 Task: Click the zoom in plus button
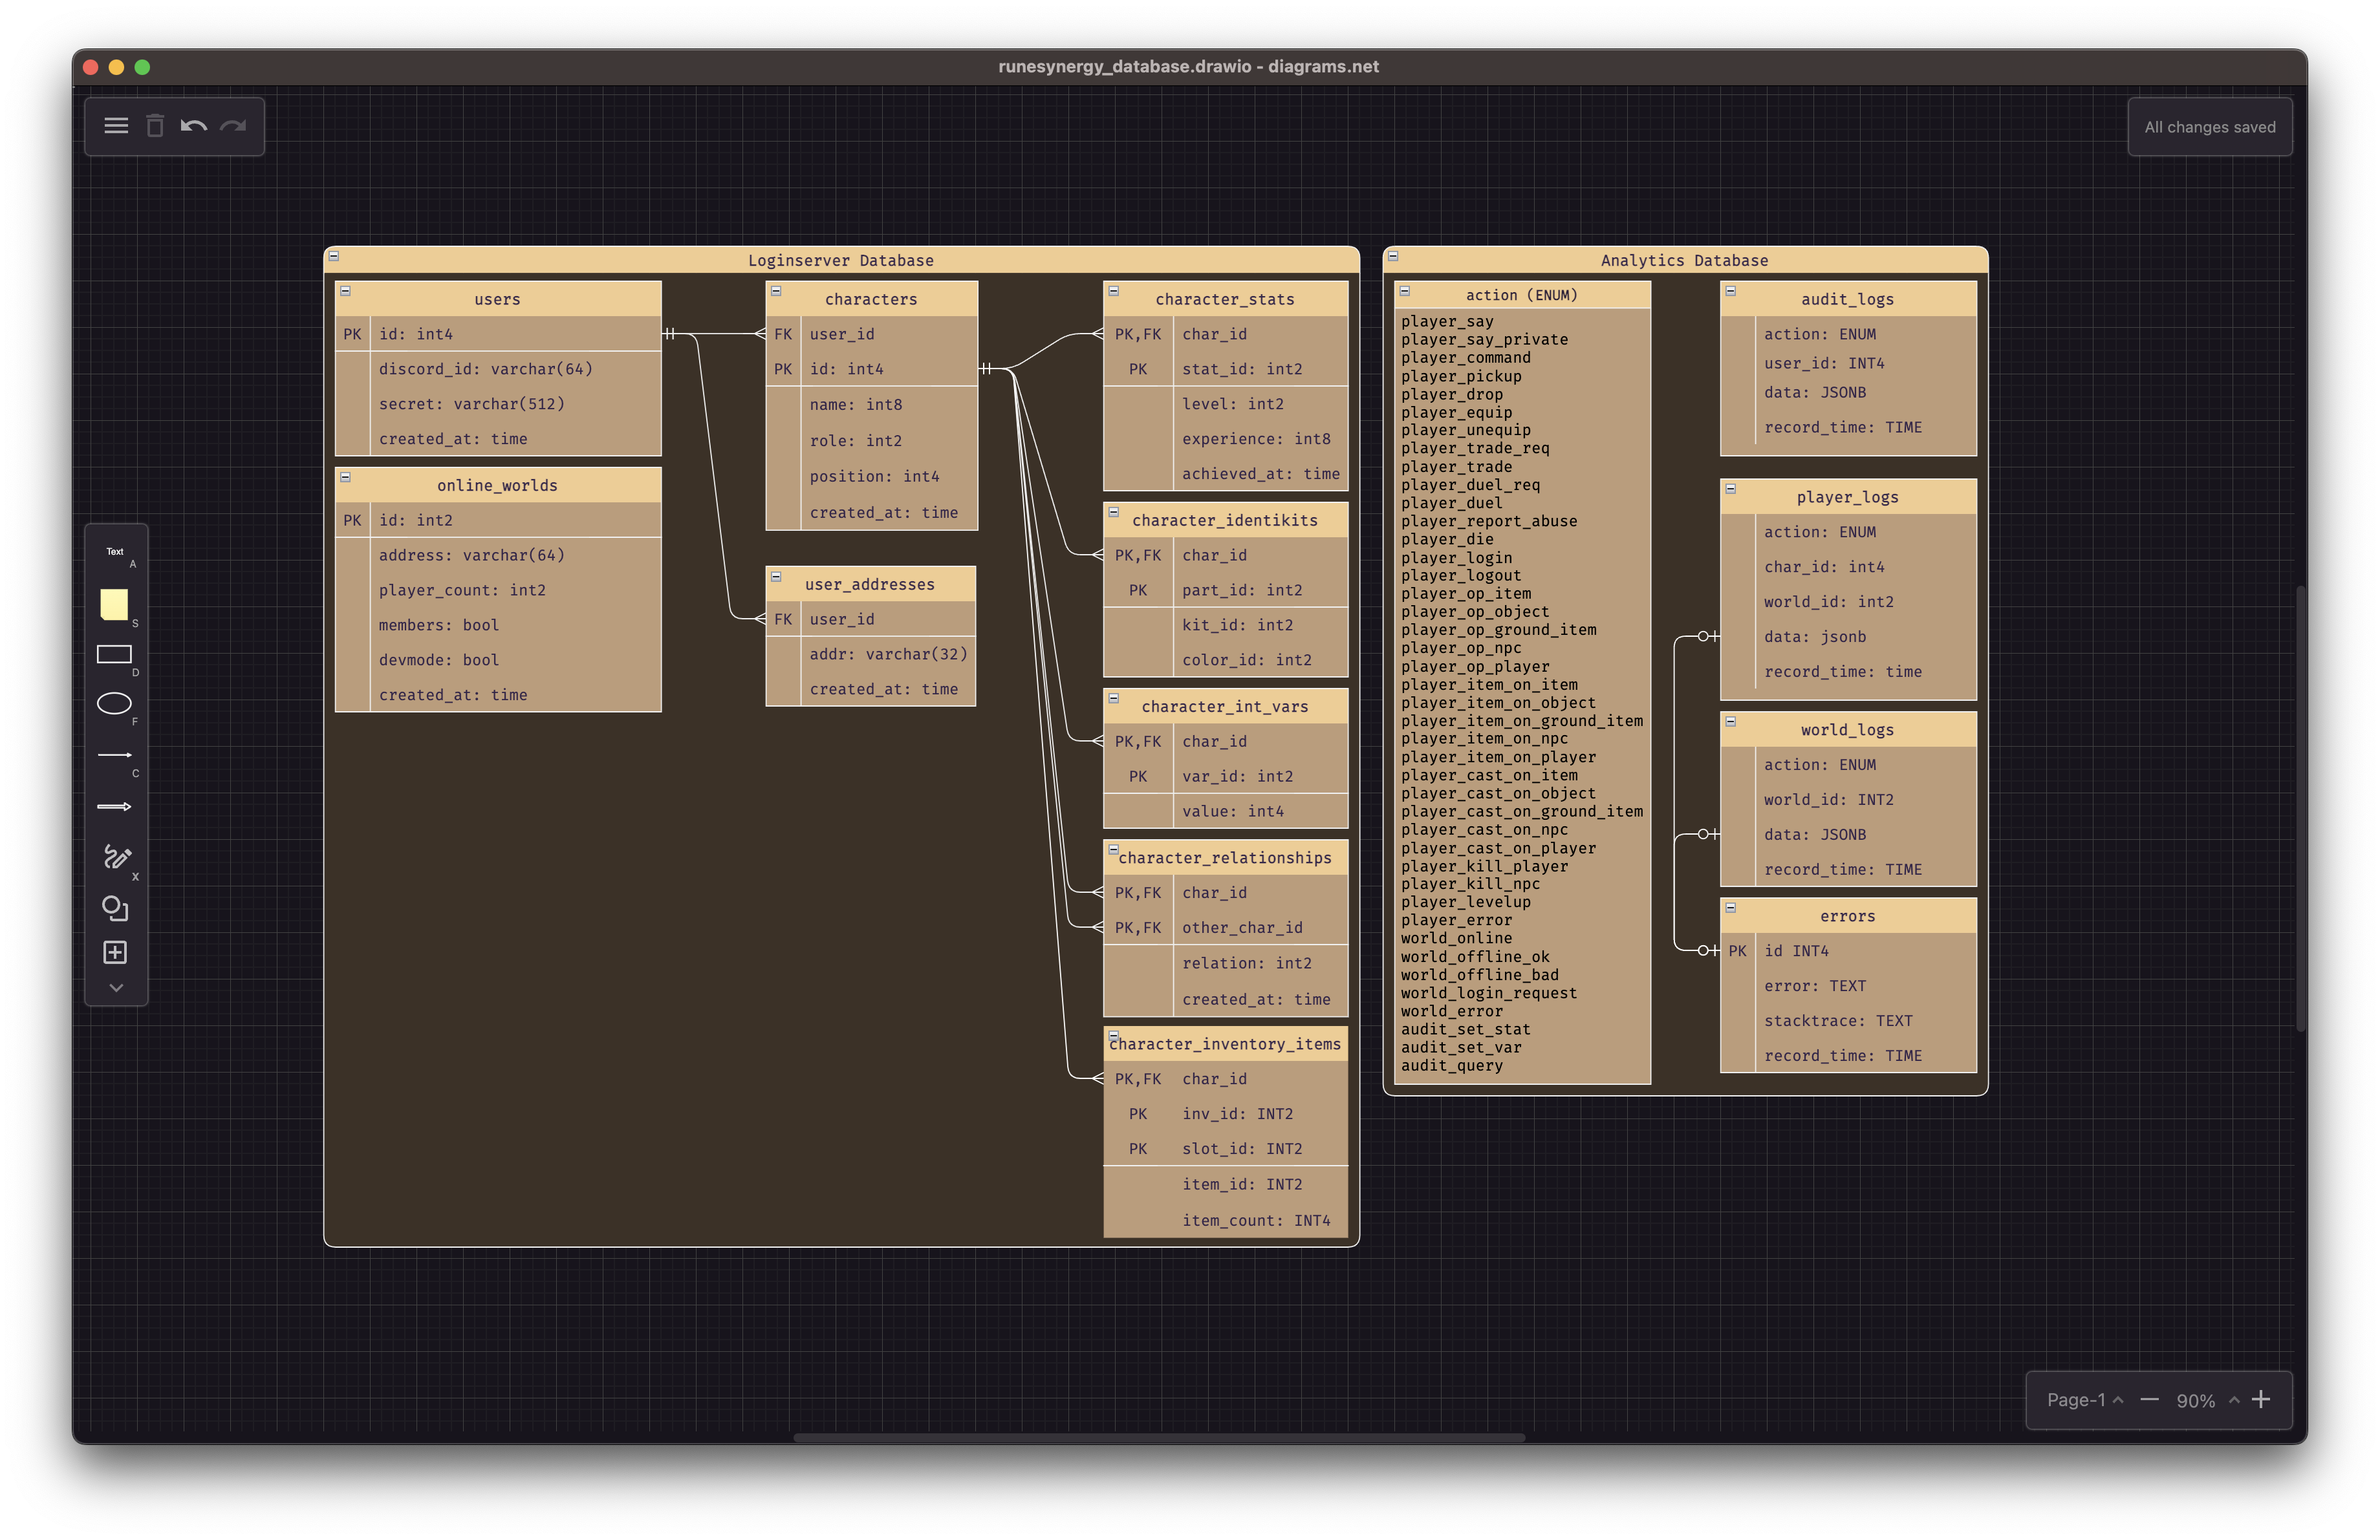2261,1399
